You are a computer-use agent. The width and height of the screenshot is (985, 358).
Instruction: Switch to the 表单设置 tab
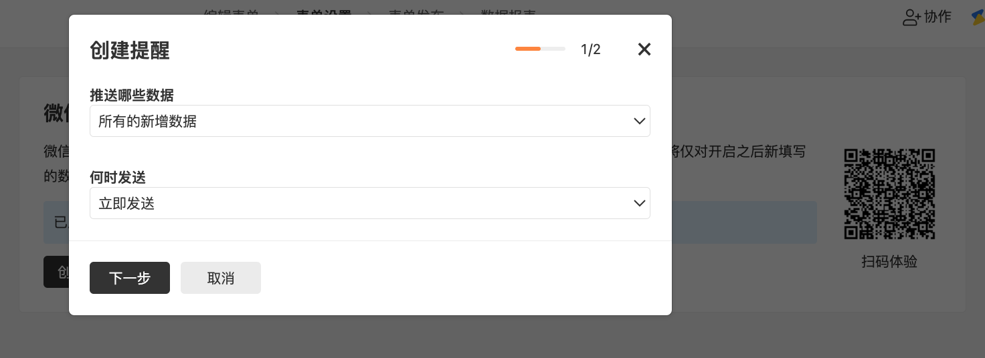tap(324, 13)
